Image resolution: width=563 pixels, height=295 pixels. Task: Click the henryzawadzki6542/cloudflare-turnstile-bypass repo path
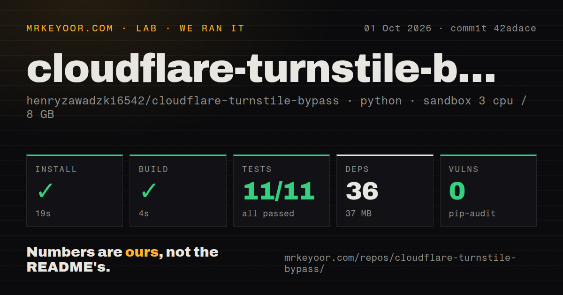coord(183,101)
